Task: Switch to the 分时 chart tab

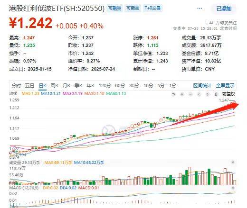Action: [x=16, y=86]
